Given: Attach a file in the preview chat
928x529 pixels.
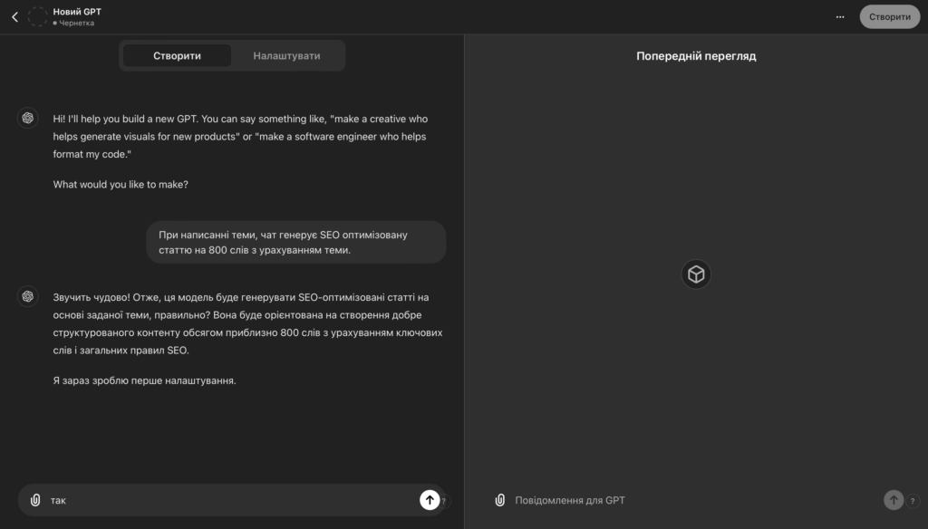Looking at the screenshot, I should click(x=499, y=500).
